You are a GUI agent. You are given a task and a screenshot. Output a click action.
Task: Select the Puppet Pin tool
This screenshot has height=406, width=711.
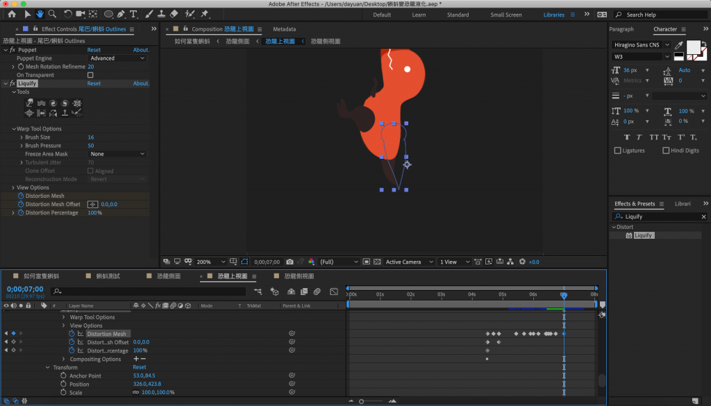205,14
